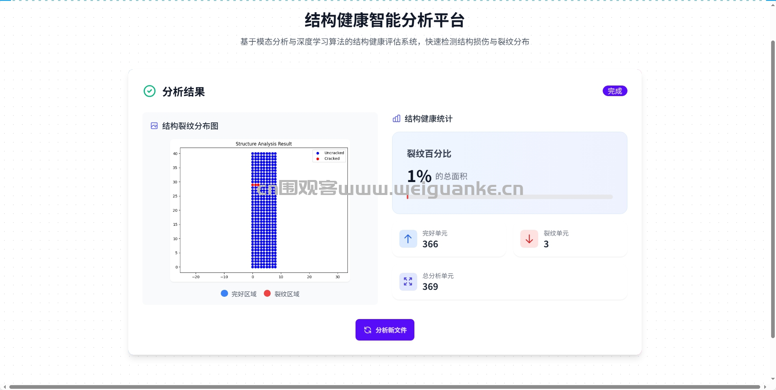
Task: Click the vertical page scrollbar
Action: [773, 189]
